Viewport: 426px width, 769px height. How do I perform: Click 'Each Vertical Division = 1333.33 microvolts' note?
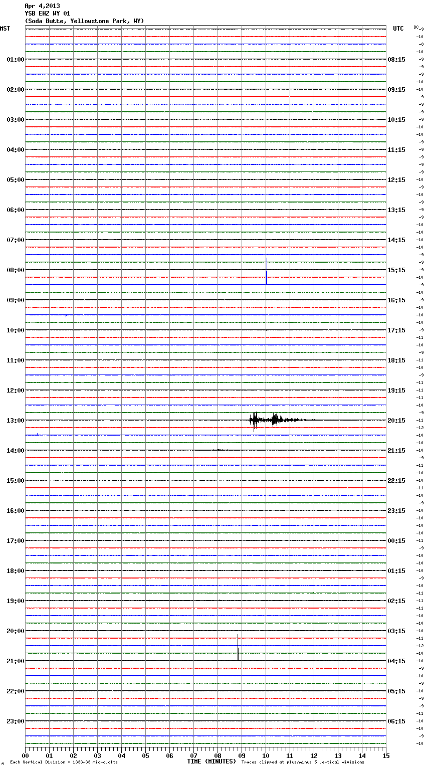[64, 762]
